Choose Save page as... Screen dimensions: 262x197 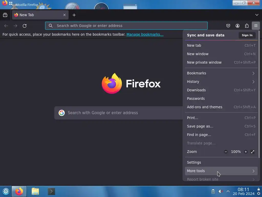(x=221, y=126)
